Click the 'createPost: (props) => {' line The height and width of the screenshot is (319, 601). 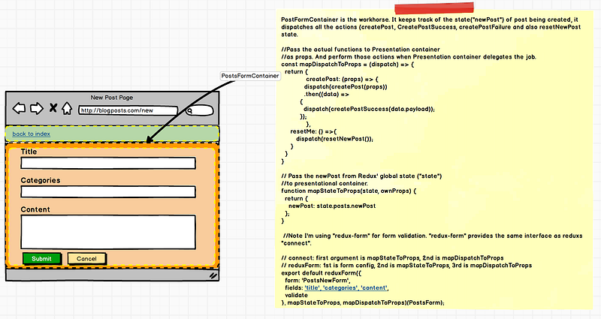click(342, 80)
